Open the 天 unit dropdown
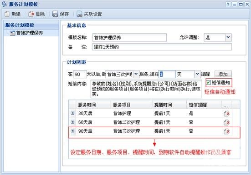Viewport: 251px width, 175px height. click(197, 74)
